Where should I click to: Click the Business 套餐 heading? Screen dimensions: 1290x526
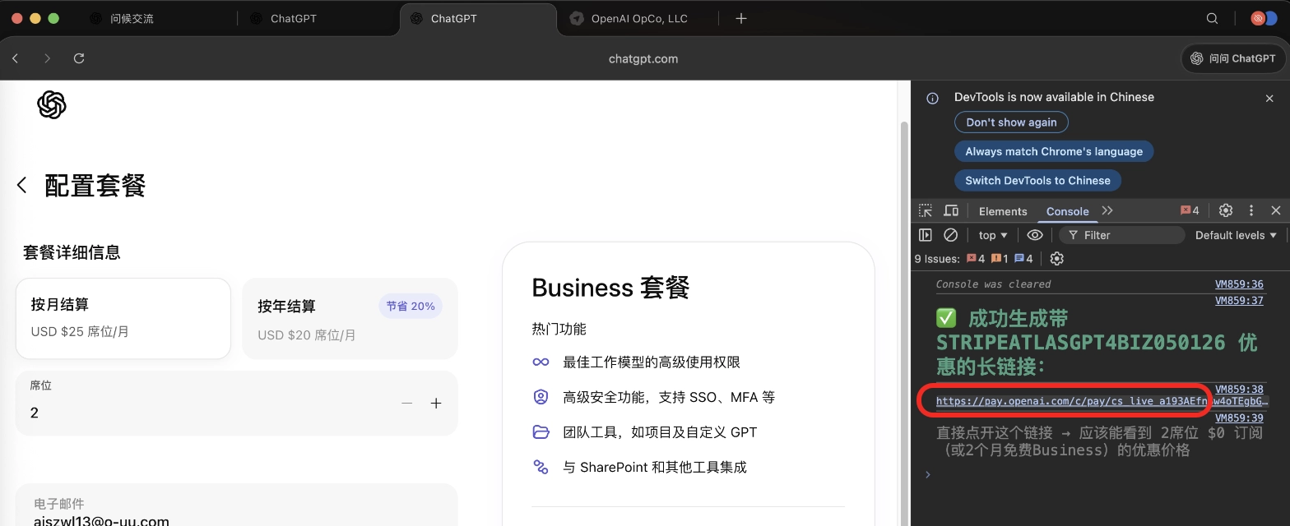point(610,288)
